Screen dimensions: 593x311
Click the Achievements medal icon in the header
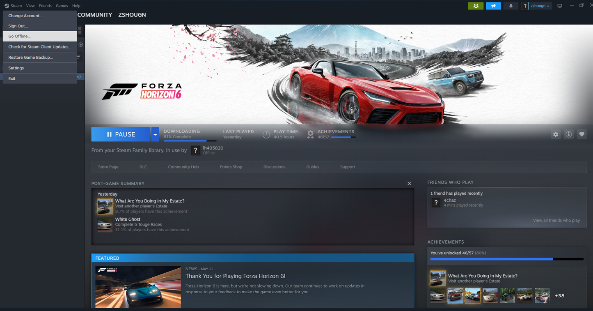coord(311,134)
